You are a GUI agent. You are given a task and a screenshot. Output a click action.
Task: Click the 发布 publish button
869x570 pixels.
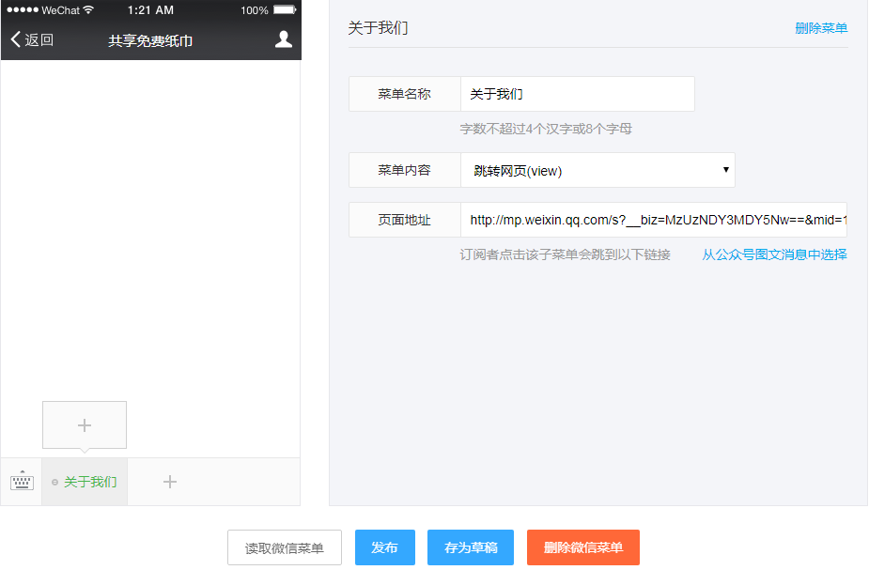[x=384, y=547]
